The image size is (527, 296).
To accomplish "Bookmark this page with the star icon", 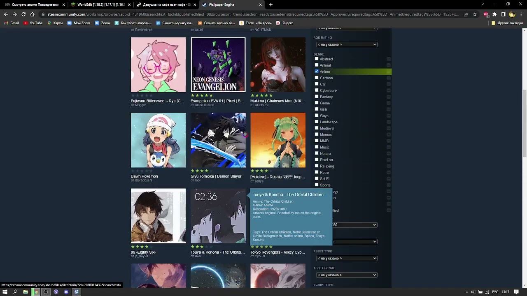I will point(475,14).
